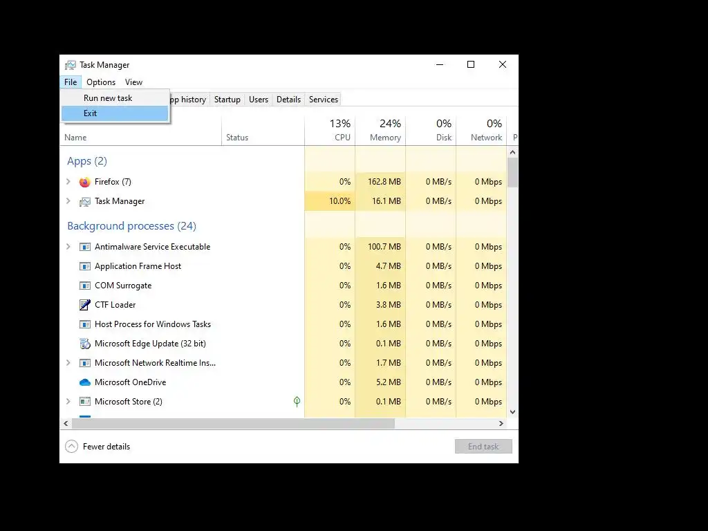Expand the Firefox (7) process group

tap(68, 182)
